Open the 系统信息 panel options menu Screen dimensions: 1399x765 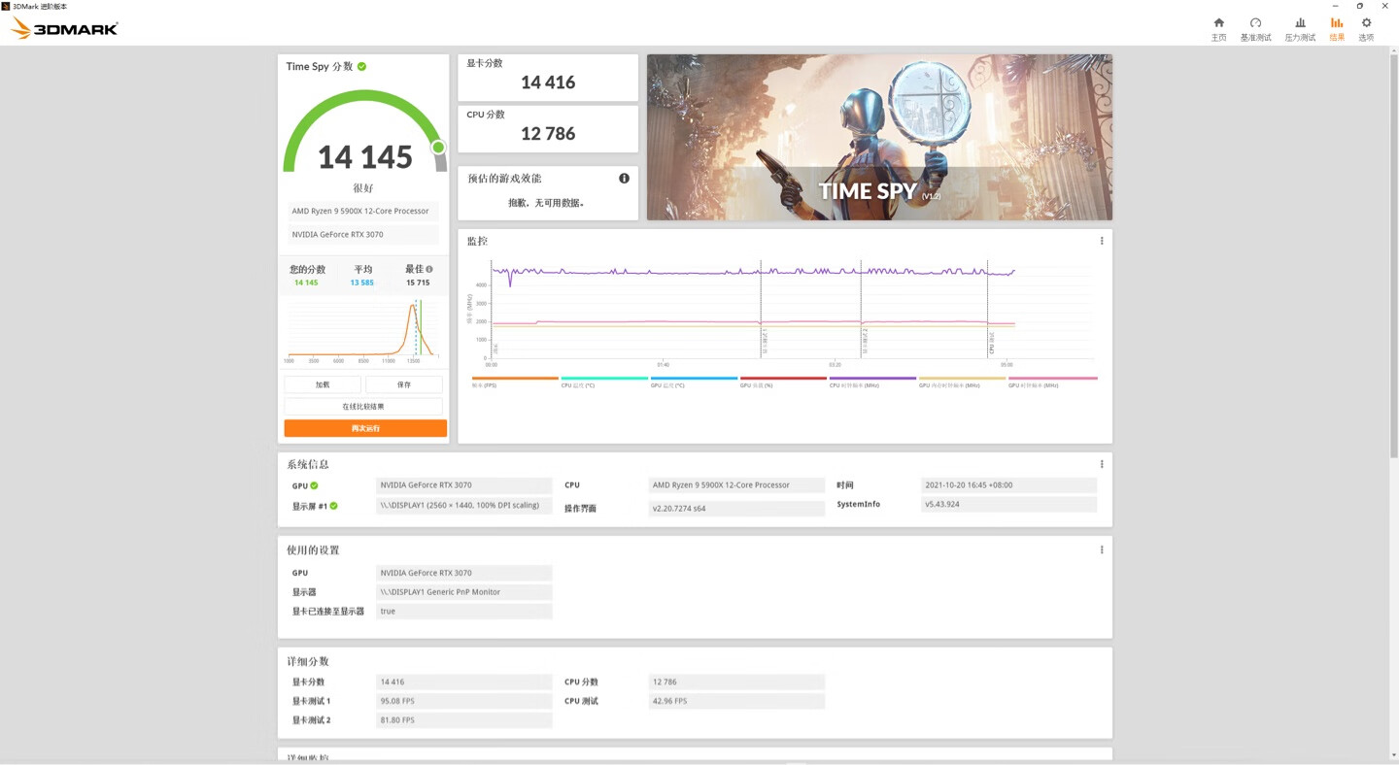[1101, 463]
